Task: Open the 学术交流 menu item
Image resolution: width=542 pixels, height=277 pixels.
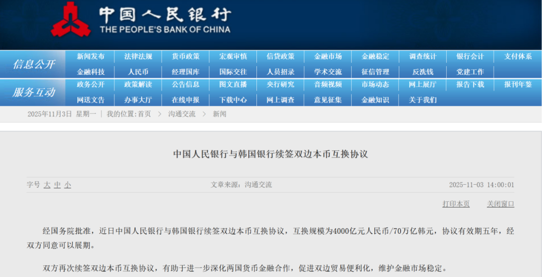Action: [x=328, y=72]
